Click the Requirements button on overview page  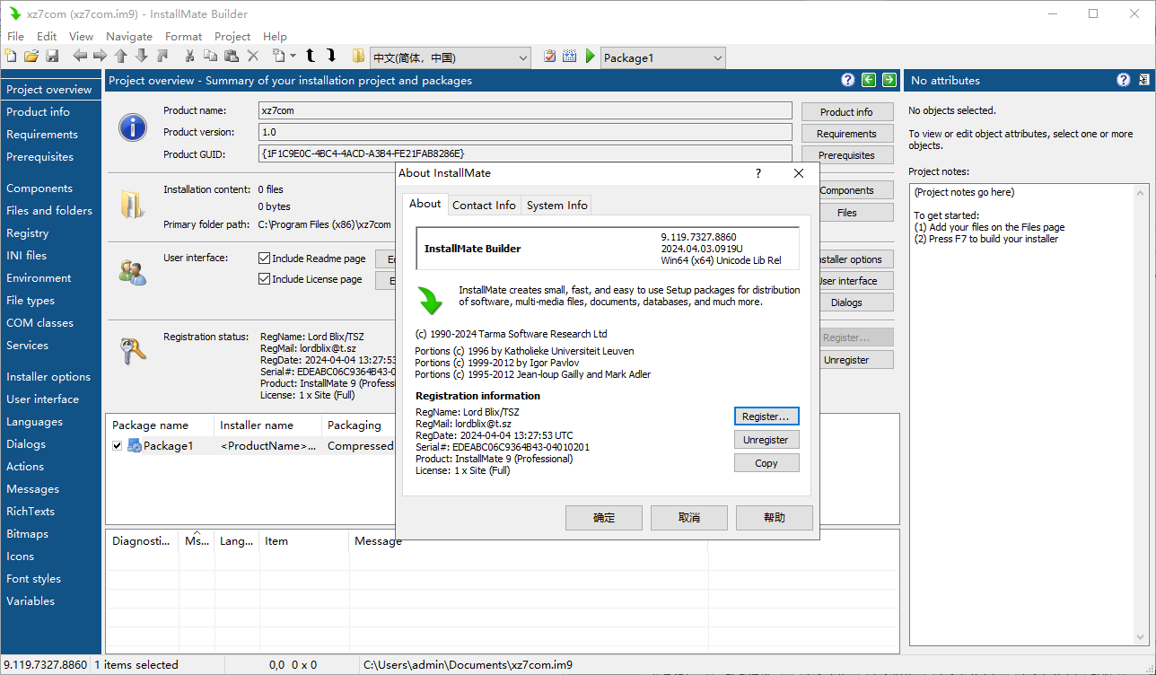tap(846, 134)
